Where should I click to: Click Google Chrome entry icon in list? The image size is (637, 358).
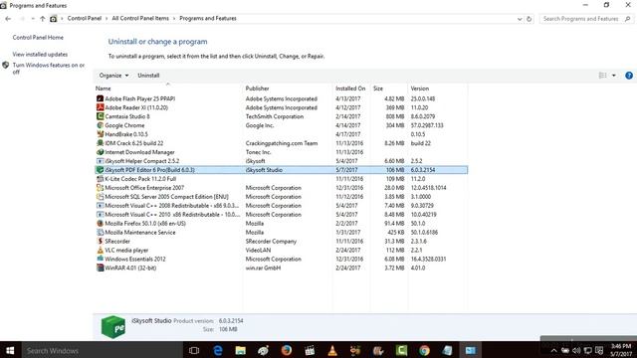click(100, 125)
